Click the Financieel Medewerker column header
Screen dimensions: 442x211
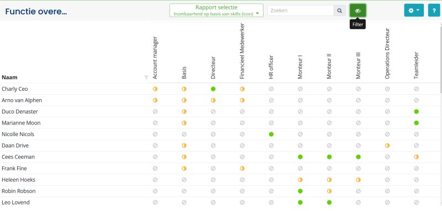pyautogui.click(x=242, y=51)
